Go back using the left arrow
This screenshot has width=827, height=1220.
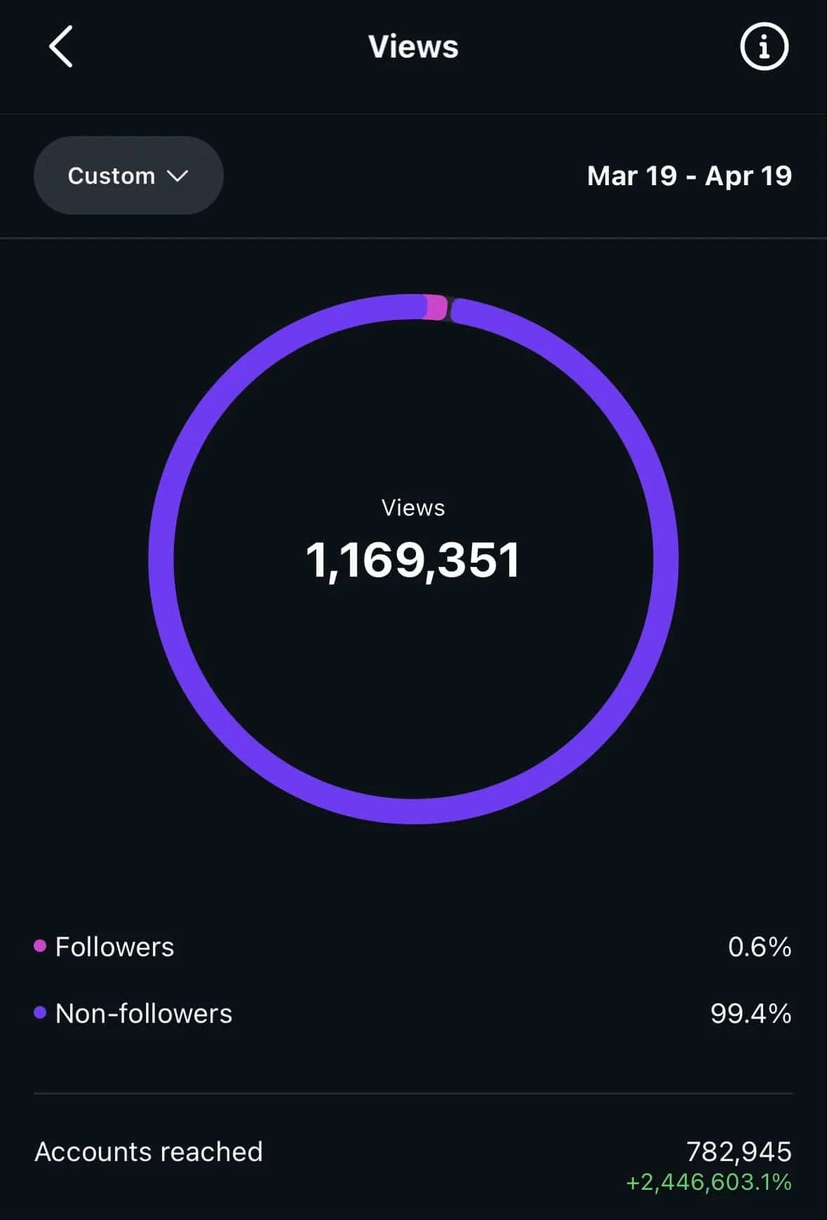(x=61, y=46)
